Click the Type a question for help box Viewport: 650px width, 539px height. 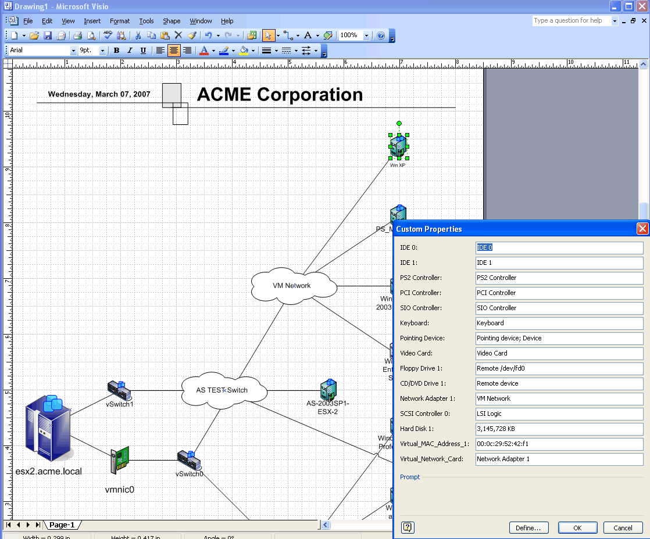pyautogui.click(x=572, y=21)
